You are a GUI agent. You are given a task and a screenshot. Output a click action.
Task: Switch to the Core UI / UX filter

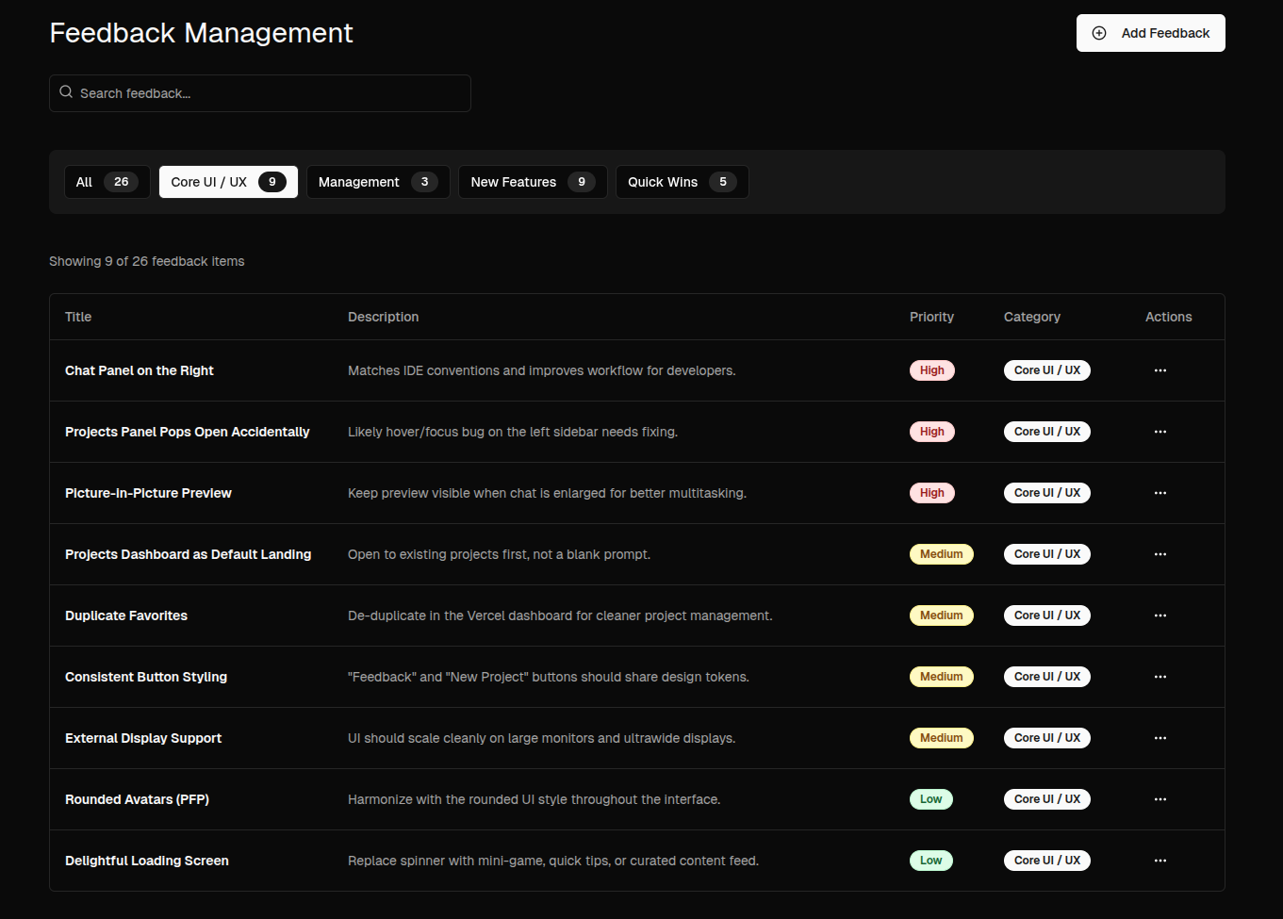[x=227, y=181]
